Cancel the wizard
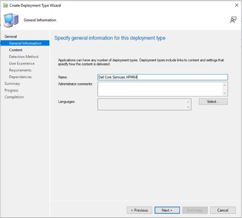 (x=223, y=210)
